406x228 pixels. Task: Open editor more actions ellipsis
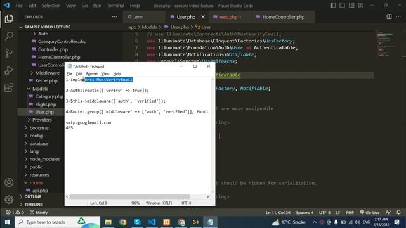[x=398, y=17]
